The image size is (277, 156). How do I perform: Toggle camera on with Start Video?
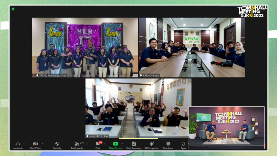point(35,144)
